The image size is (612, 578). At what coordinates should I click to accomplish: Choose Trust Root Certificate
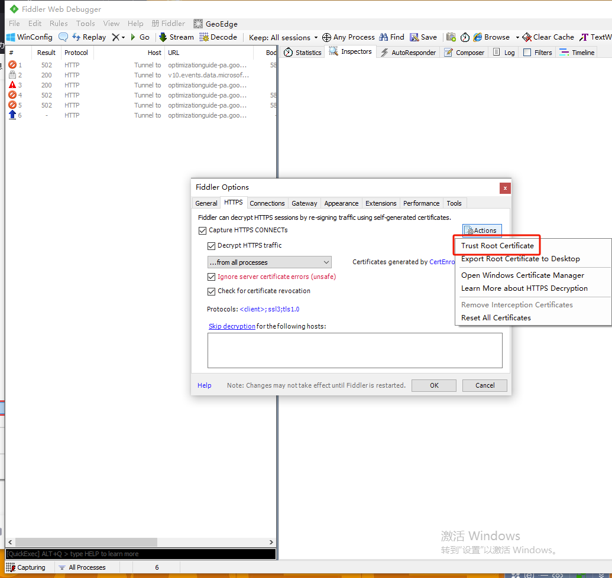pyautogui.click(x=497, y=246)
